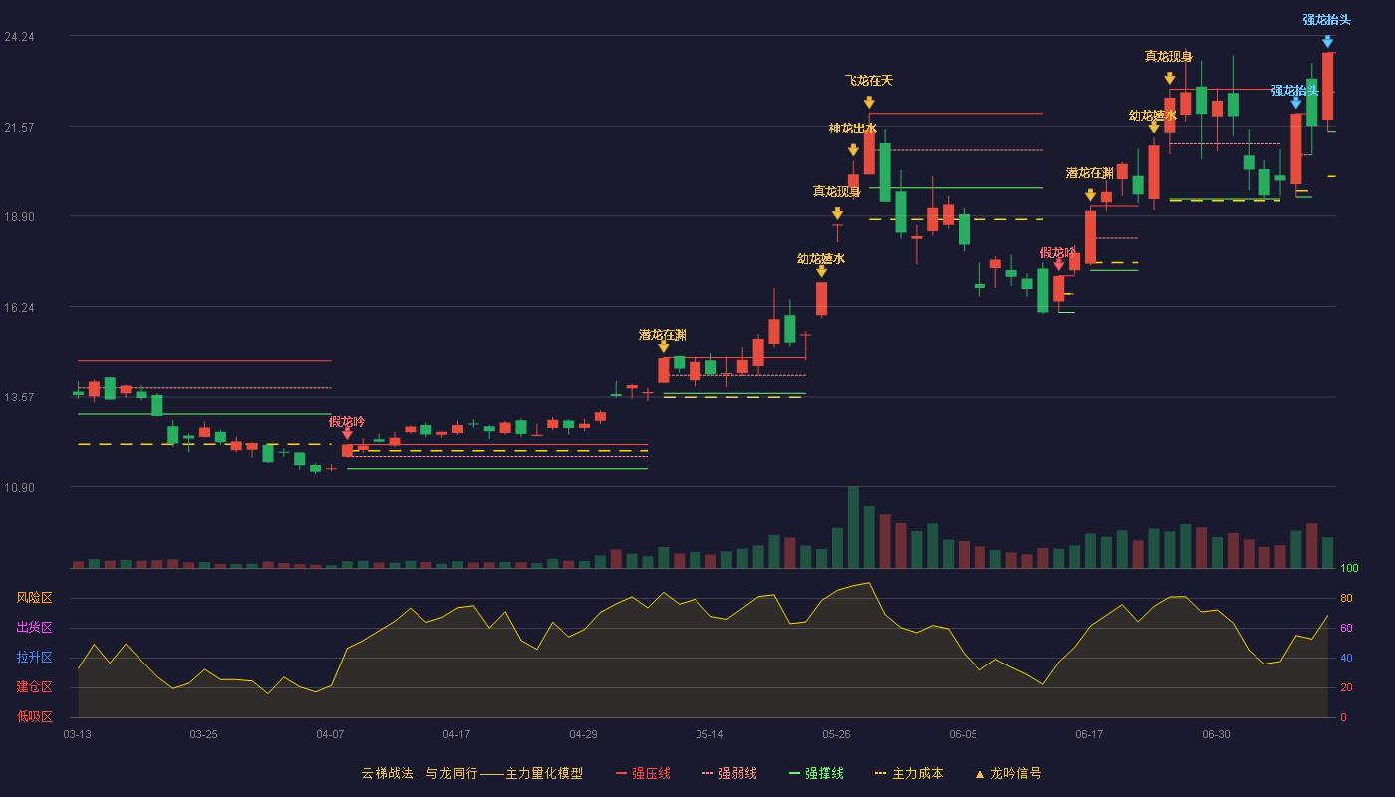
Task: Click the 真龙现身 marker below 神龙出水
Action: (837, 213)
